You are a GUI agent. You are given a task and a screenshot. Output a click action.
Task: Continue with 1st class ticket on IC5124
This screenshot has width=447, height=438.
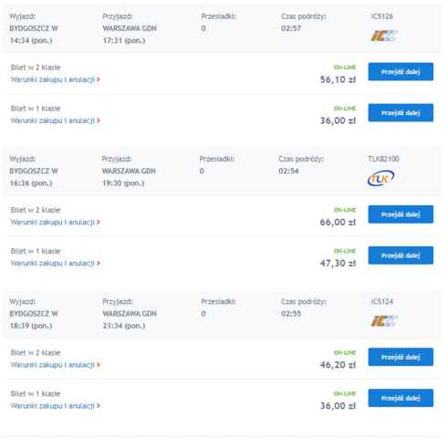coord(400,398)
